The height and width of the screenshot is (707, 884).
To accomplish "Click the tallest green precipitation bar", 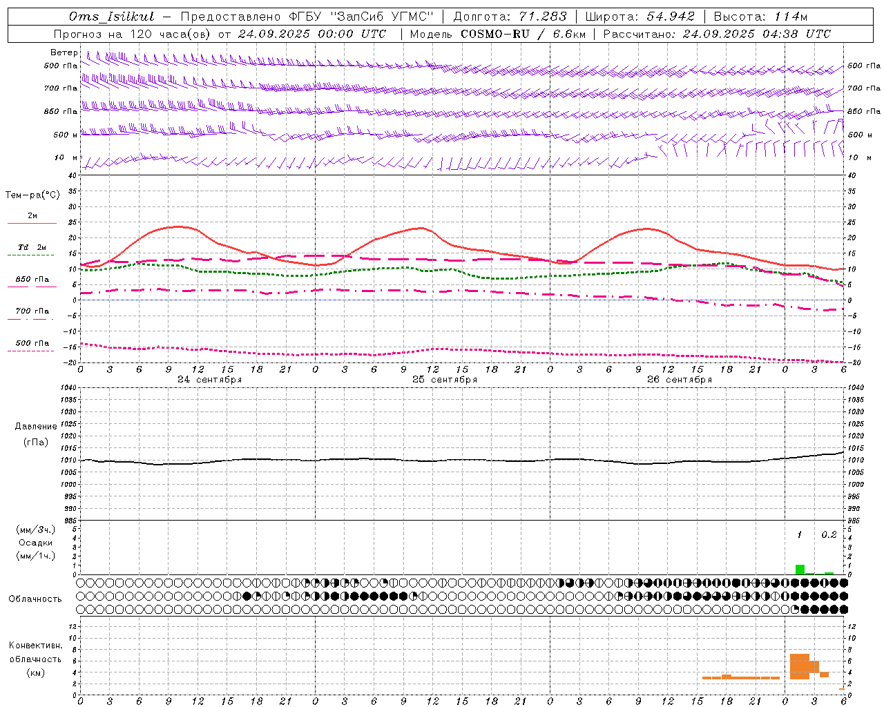I will coord(800,570).
